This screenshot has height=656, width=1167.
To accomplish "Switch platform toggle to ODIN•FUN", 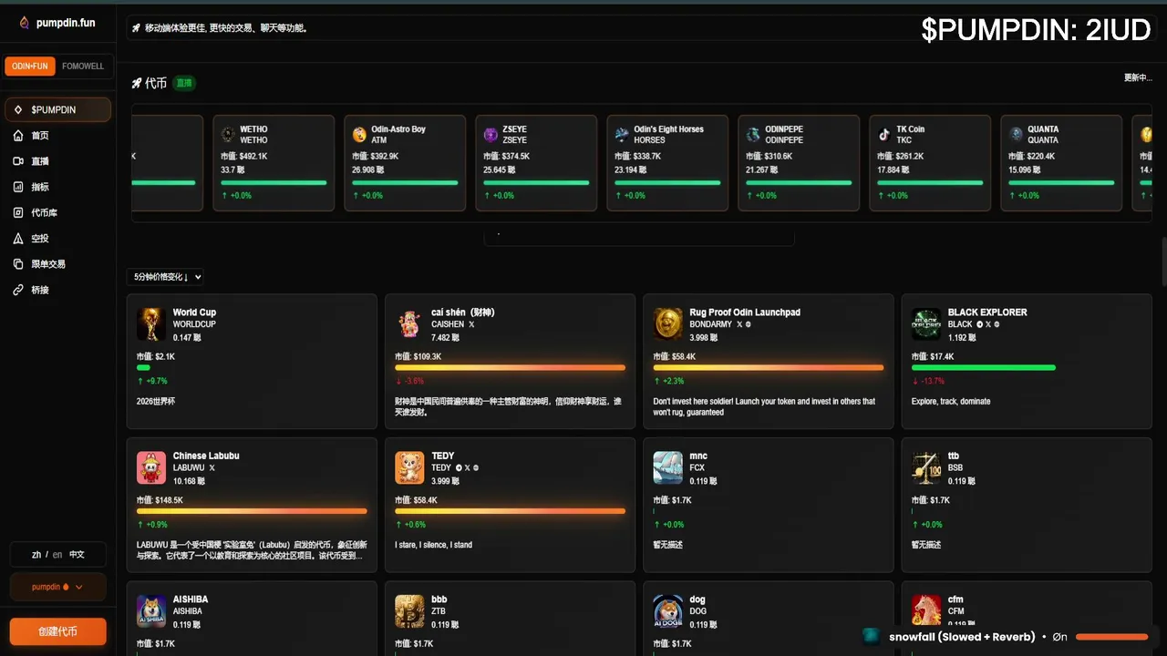I will [30, 67].
